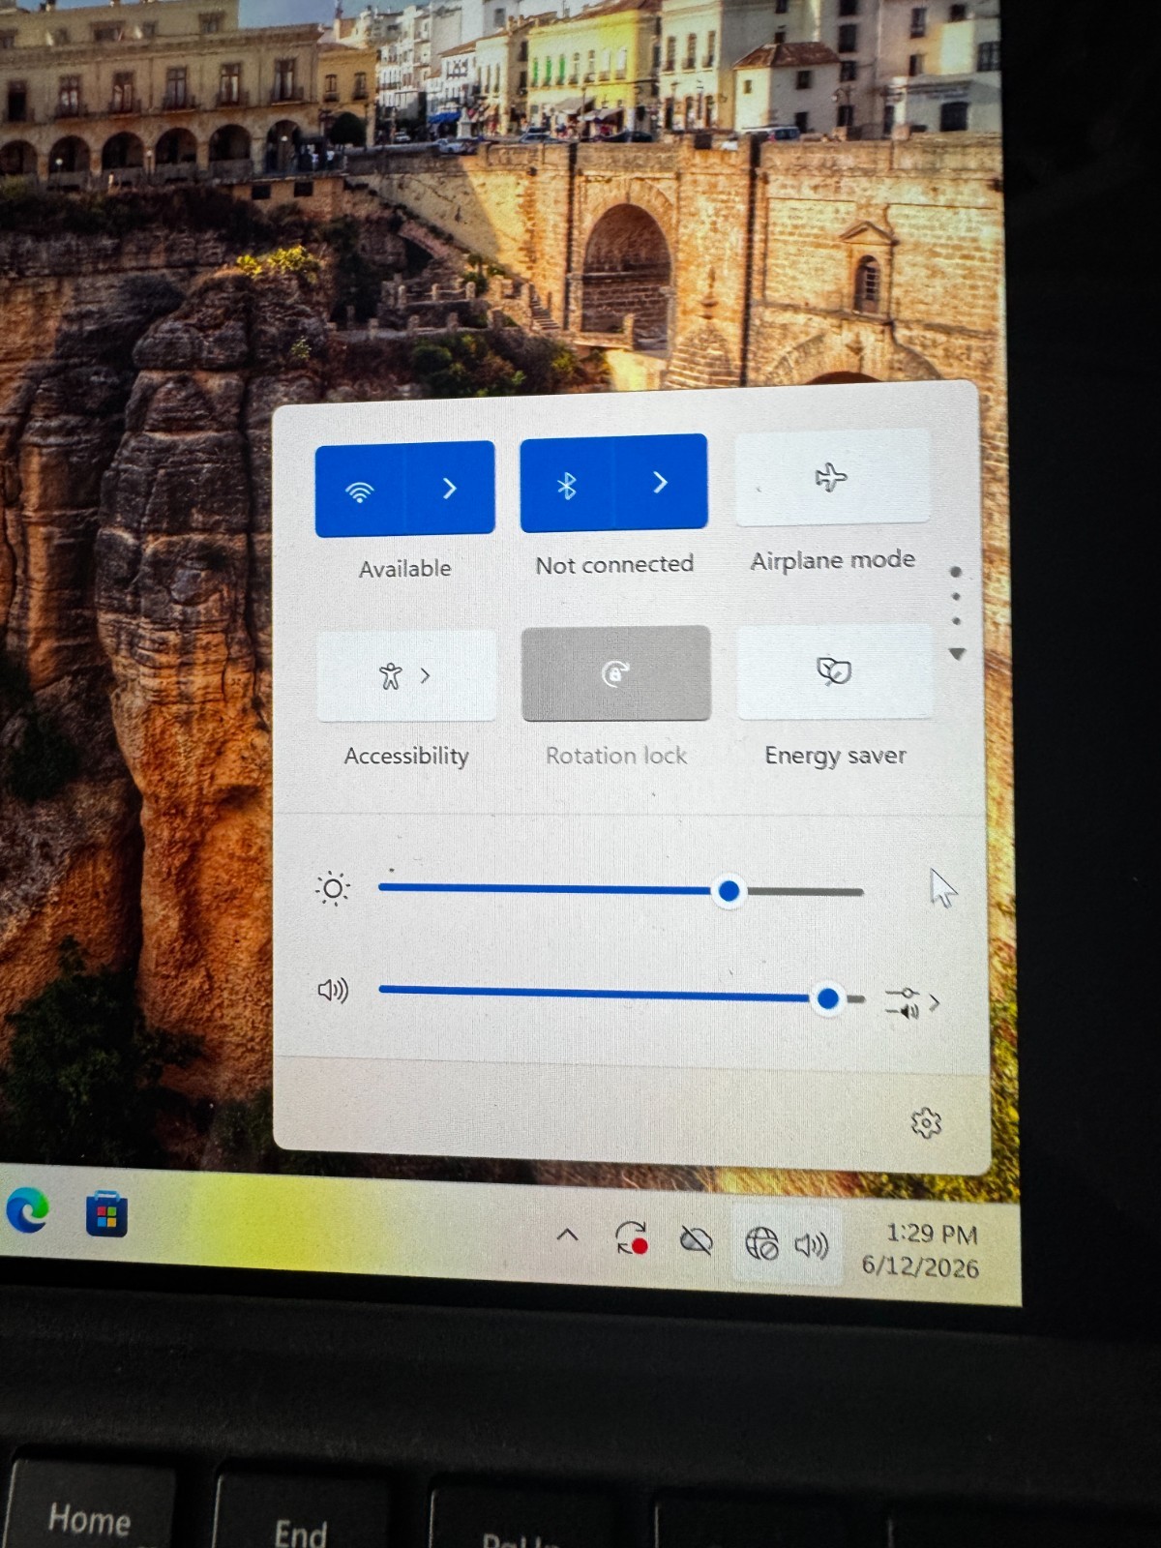Show hidden tray icons chevron
Screen dimensions: 1161x1548
click(x=568, y=1235)
